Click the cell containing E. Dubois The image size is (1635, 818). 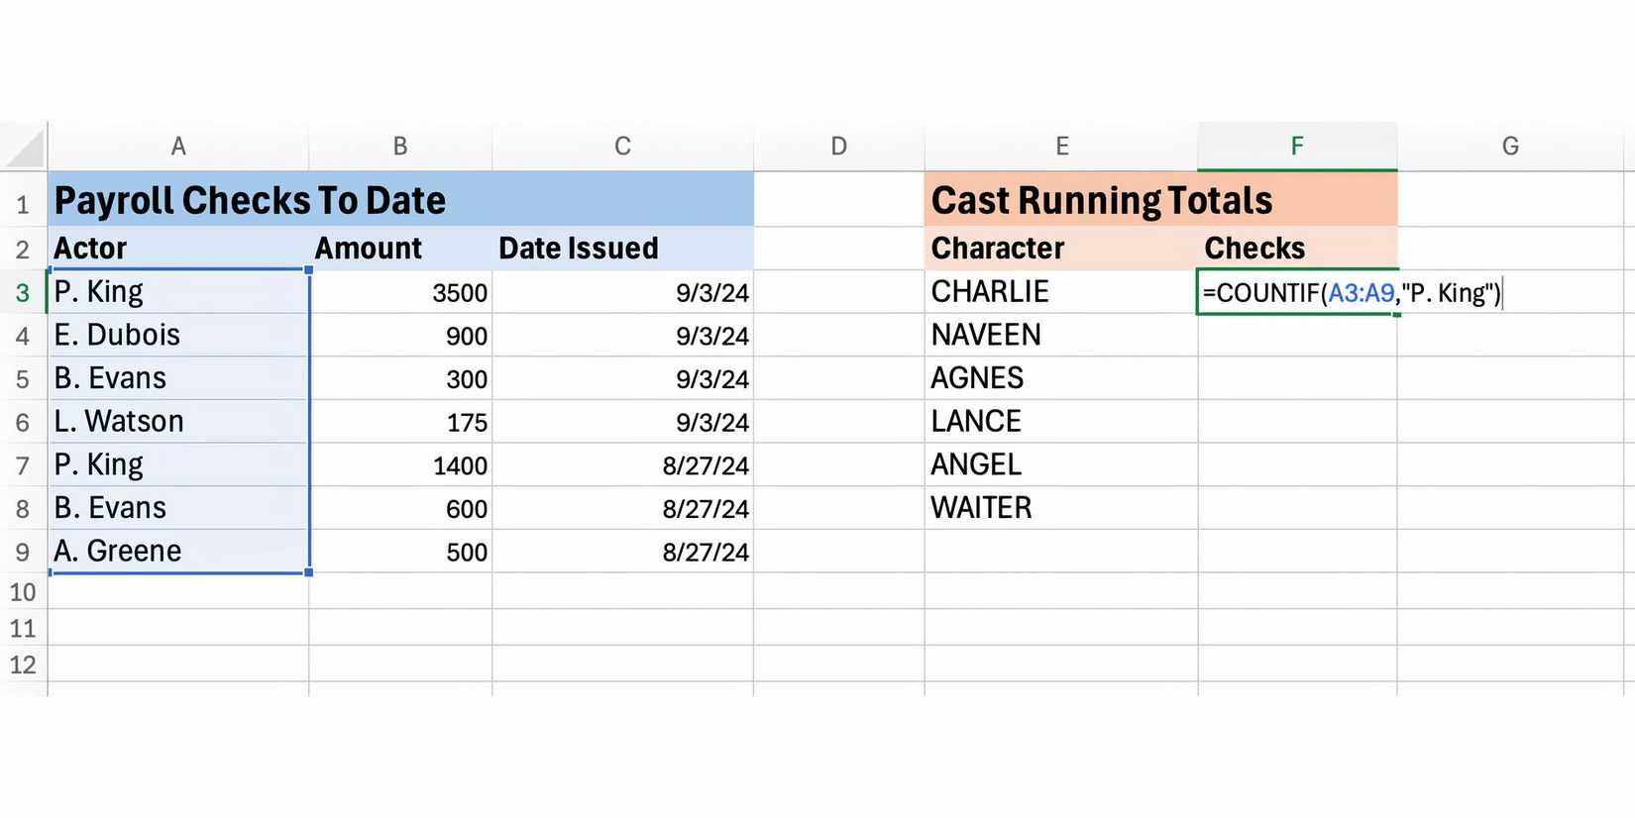click(x=178, y=335)
